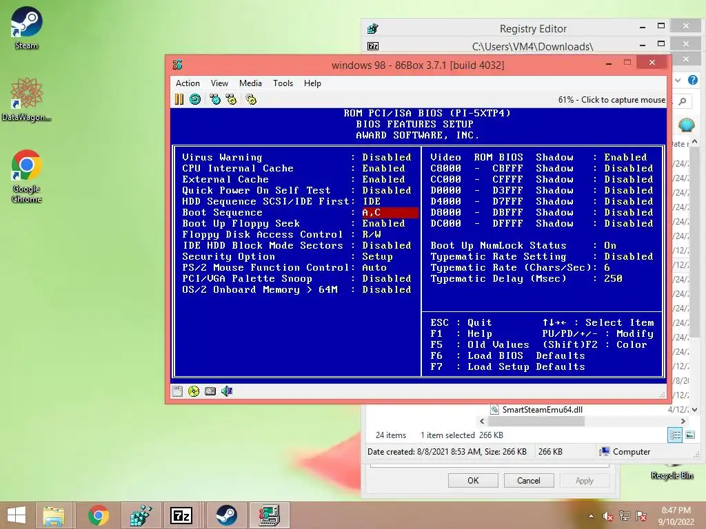706x529 pixels.
Task: Click the teal Ctrl+Alt+Del toolbar icon
Action: tap(215, 99)
